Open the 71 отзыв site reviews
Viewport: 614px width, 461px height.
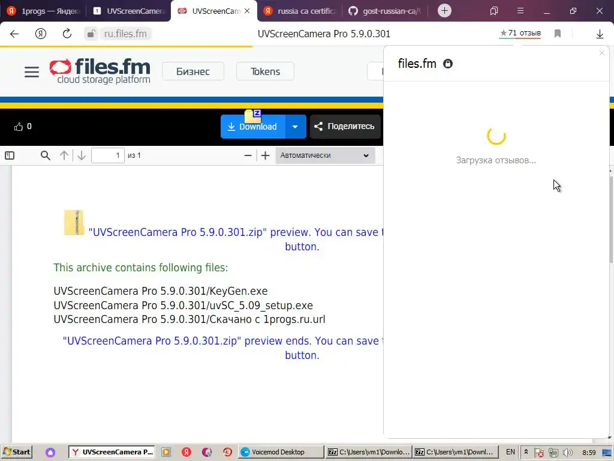click(520, 34)
